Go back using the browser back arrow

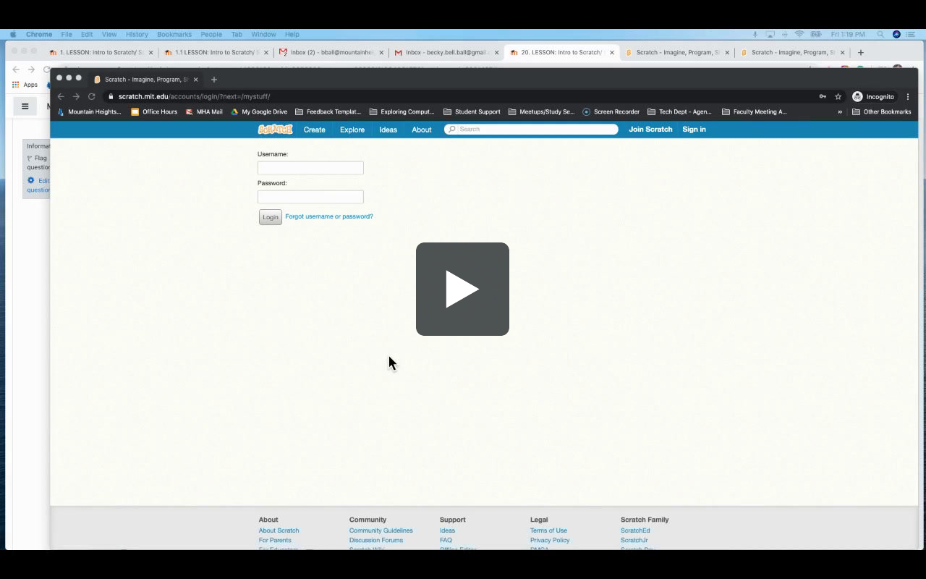coord(61,96)
